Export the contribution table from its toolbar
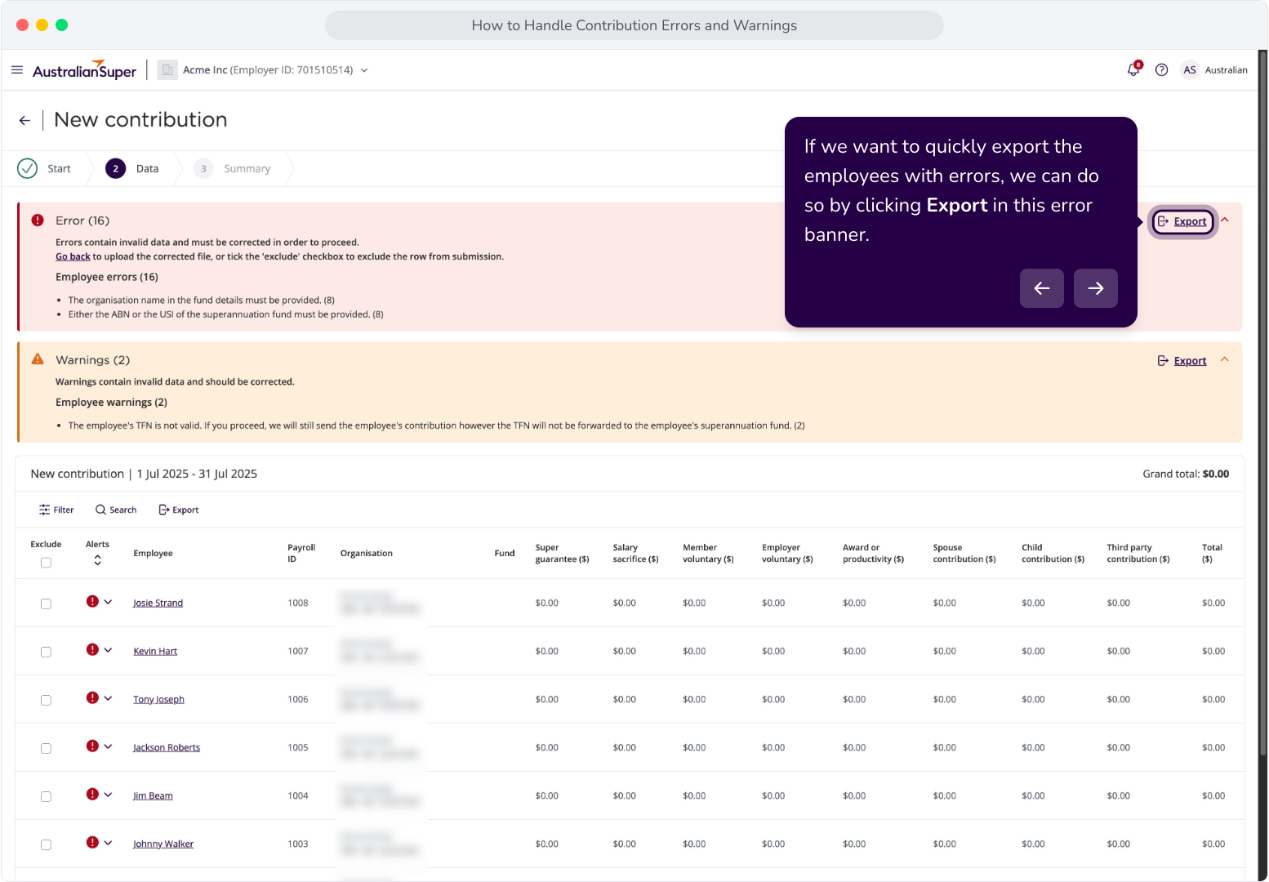 [x=179, y=510]
